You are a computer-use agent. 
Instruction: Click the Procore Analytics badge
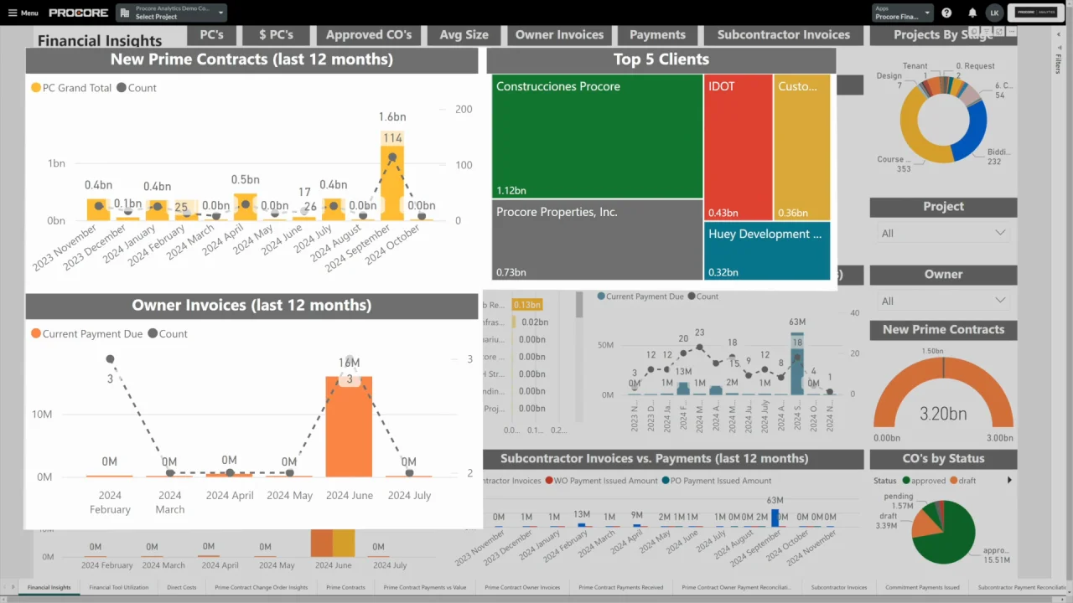tap(1035, 13)
